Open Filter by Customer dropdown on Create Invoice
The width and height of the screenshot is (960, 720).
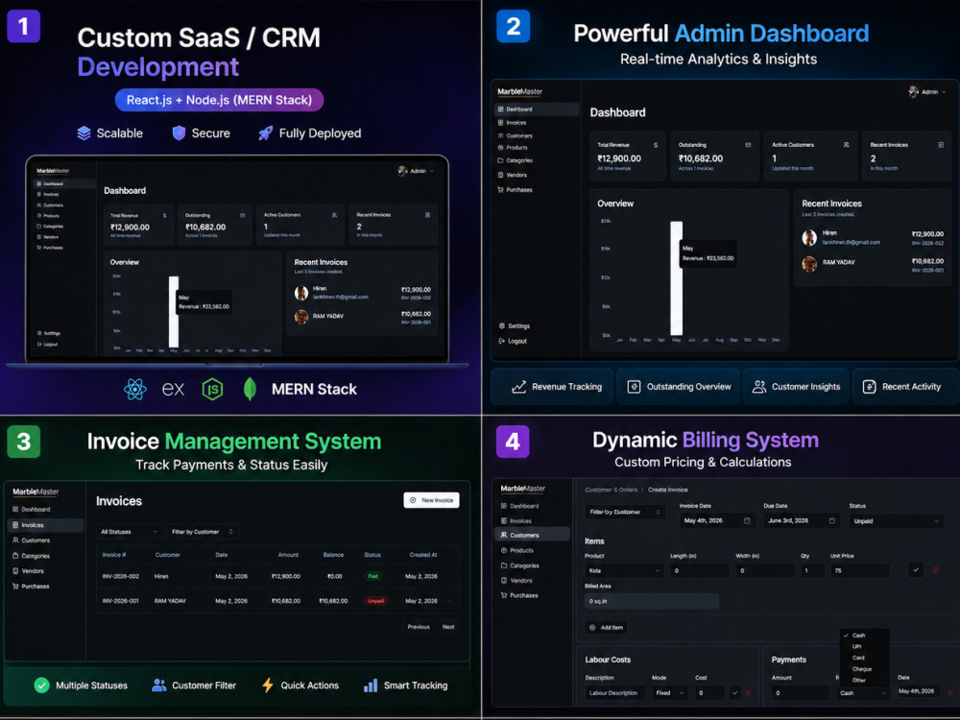pyautogui.click(x=625, y=512)
